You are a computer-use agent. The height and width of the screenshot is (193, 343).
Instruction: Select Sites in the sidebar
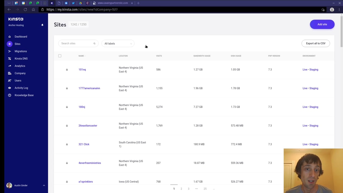coord(17,44)
